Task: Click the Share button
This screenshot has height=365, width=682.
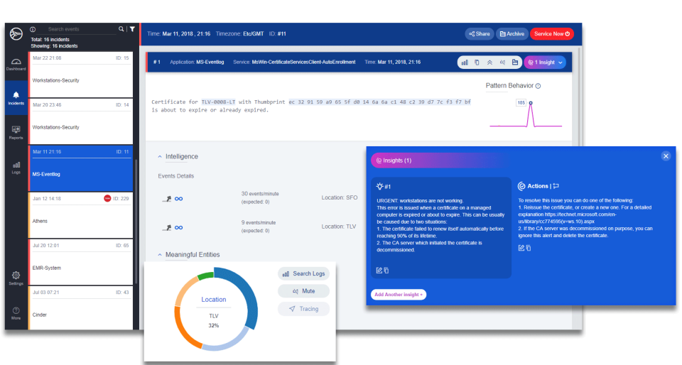Action: [480, 34]
